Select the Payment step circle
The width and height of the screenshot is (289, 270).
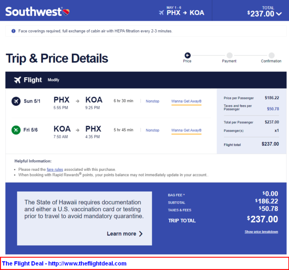(x=229, y=55)
